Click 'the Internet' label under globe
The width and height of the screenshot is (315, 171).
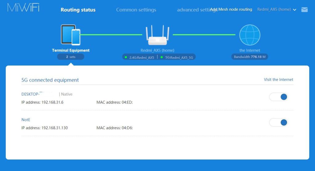tap(250, 50)
